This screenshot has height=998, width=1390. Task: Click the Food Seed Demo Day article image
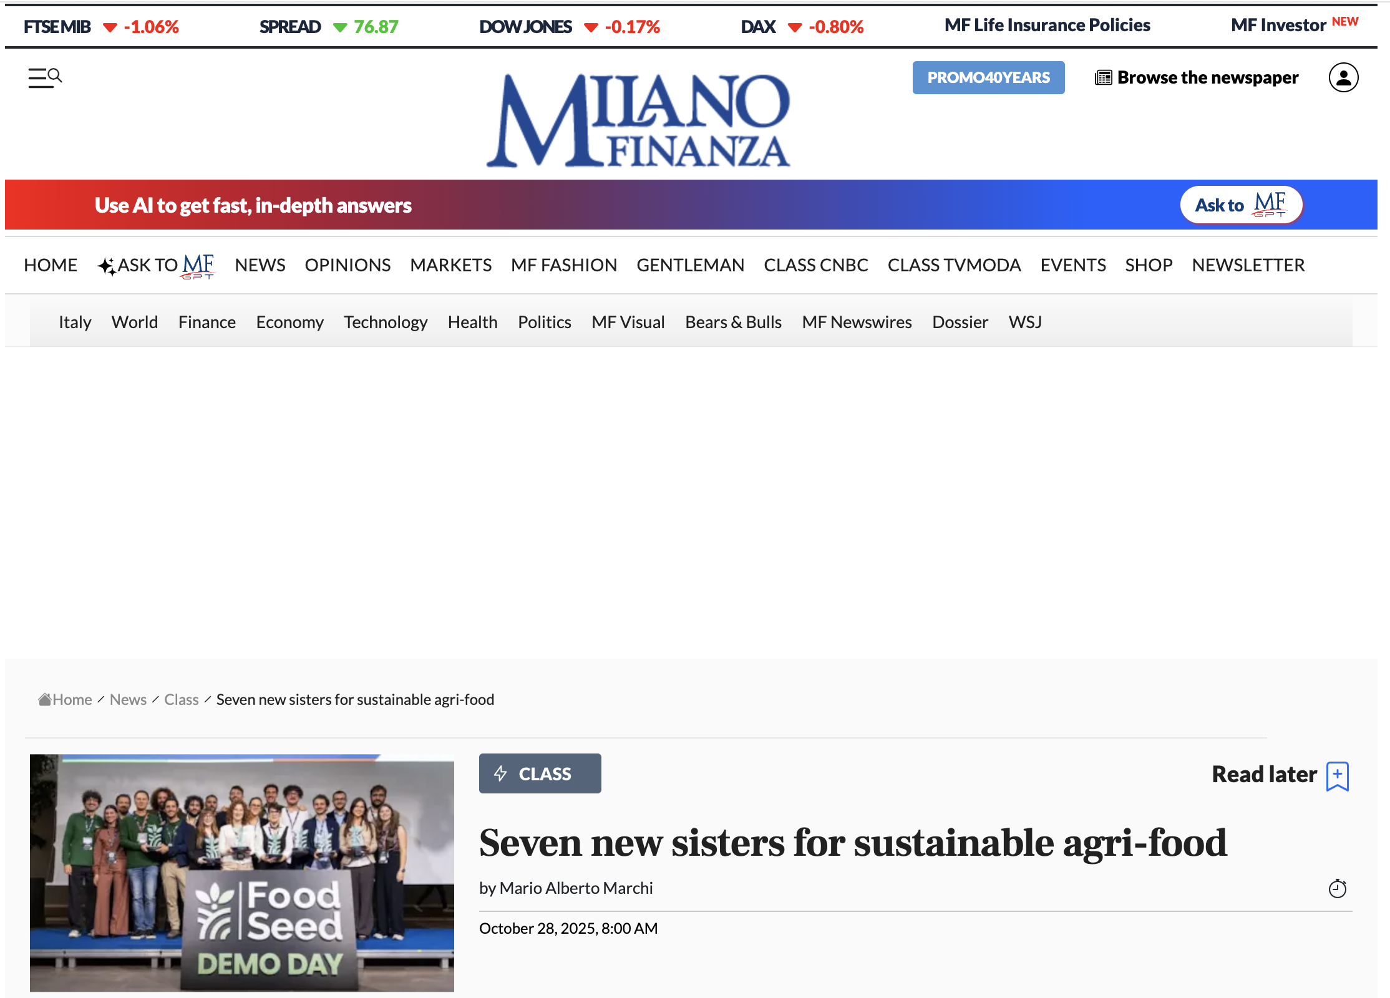(x=242, y=873)
